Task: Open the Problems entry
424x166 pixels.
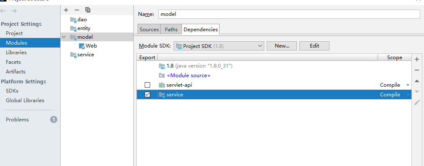Action: click(x=17, y=120)
